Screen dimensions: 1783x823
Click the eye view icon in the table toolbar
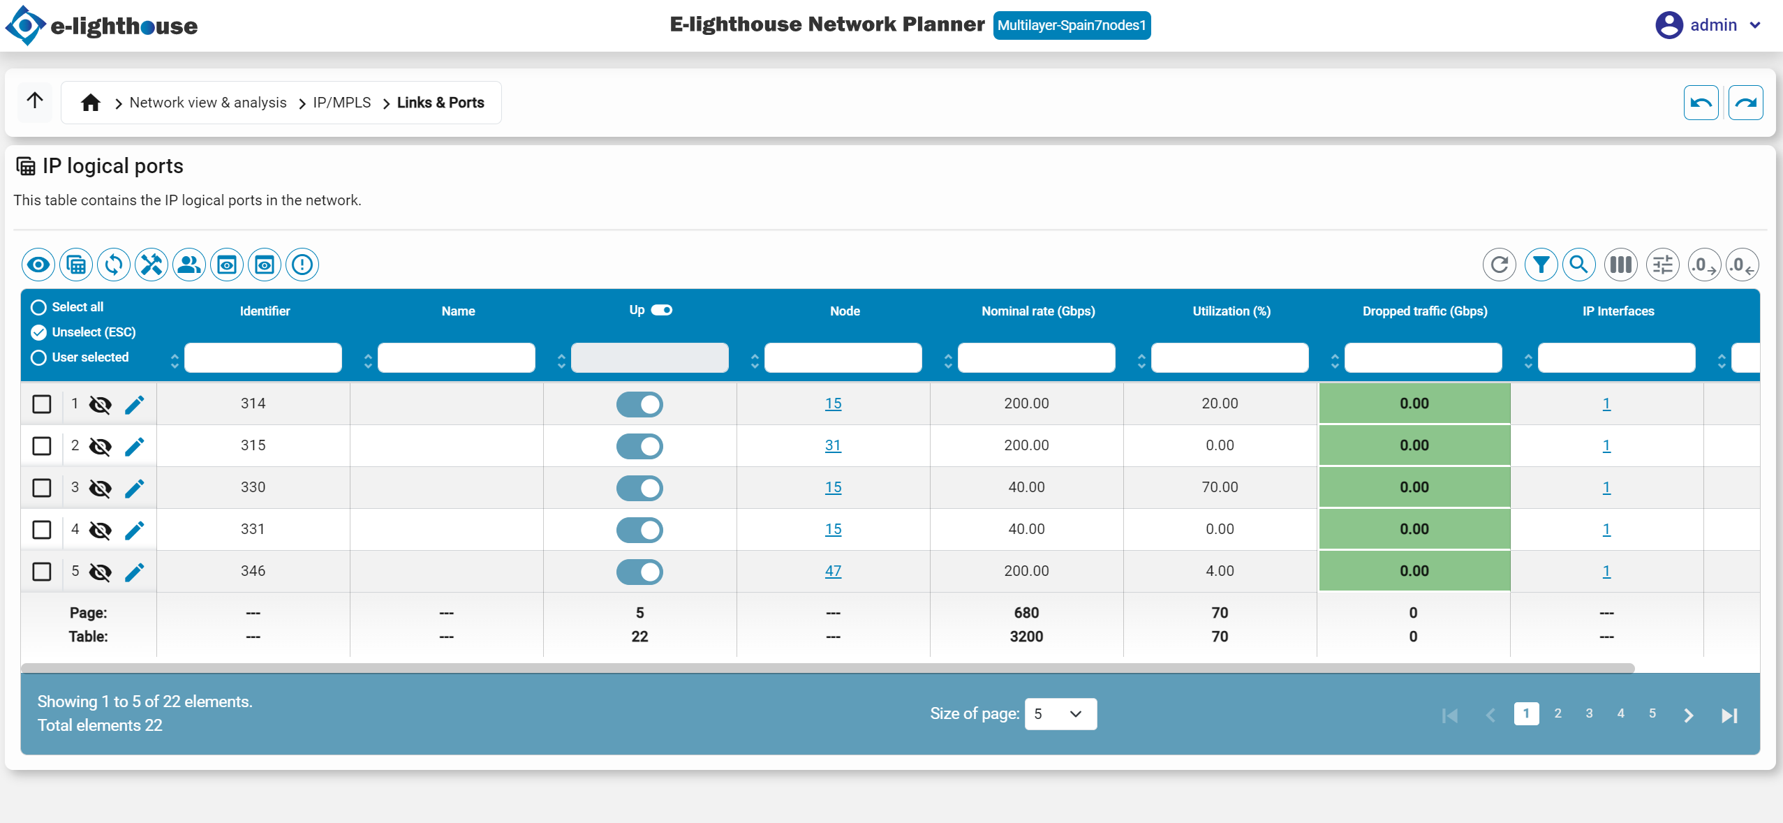(x=38, y=265)
